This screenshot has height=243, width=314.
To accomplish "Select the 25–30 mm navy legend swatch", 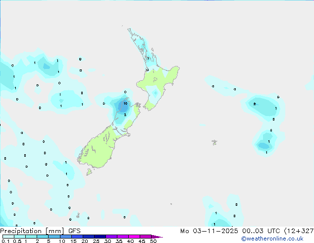I will tap(100, 237).
